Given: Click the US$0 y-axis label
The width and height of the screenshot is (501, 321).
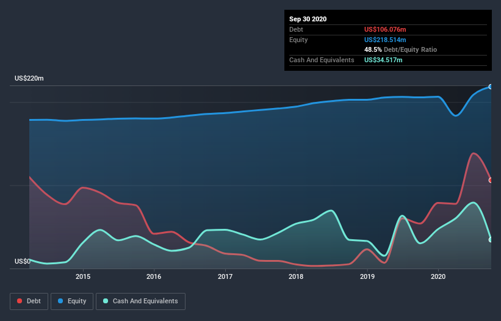Looking at the screenshot, I should pos(23,261).
